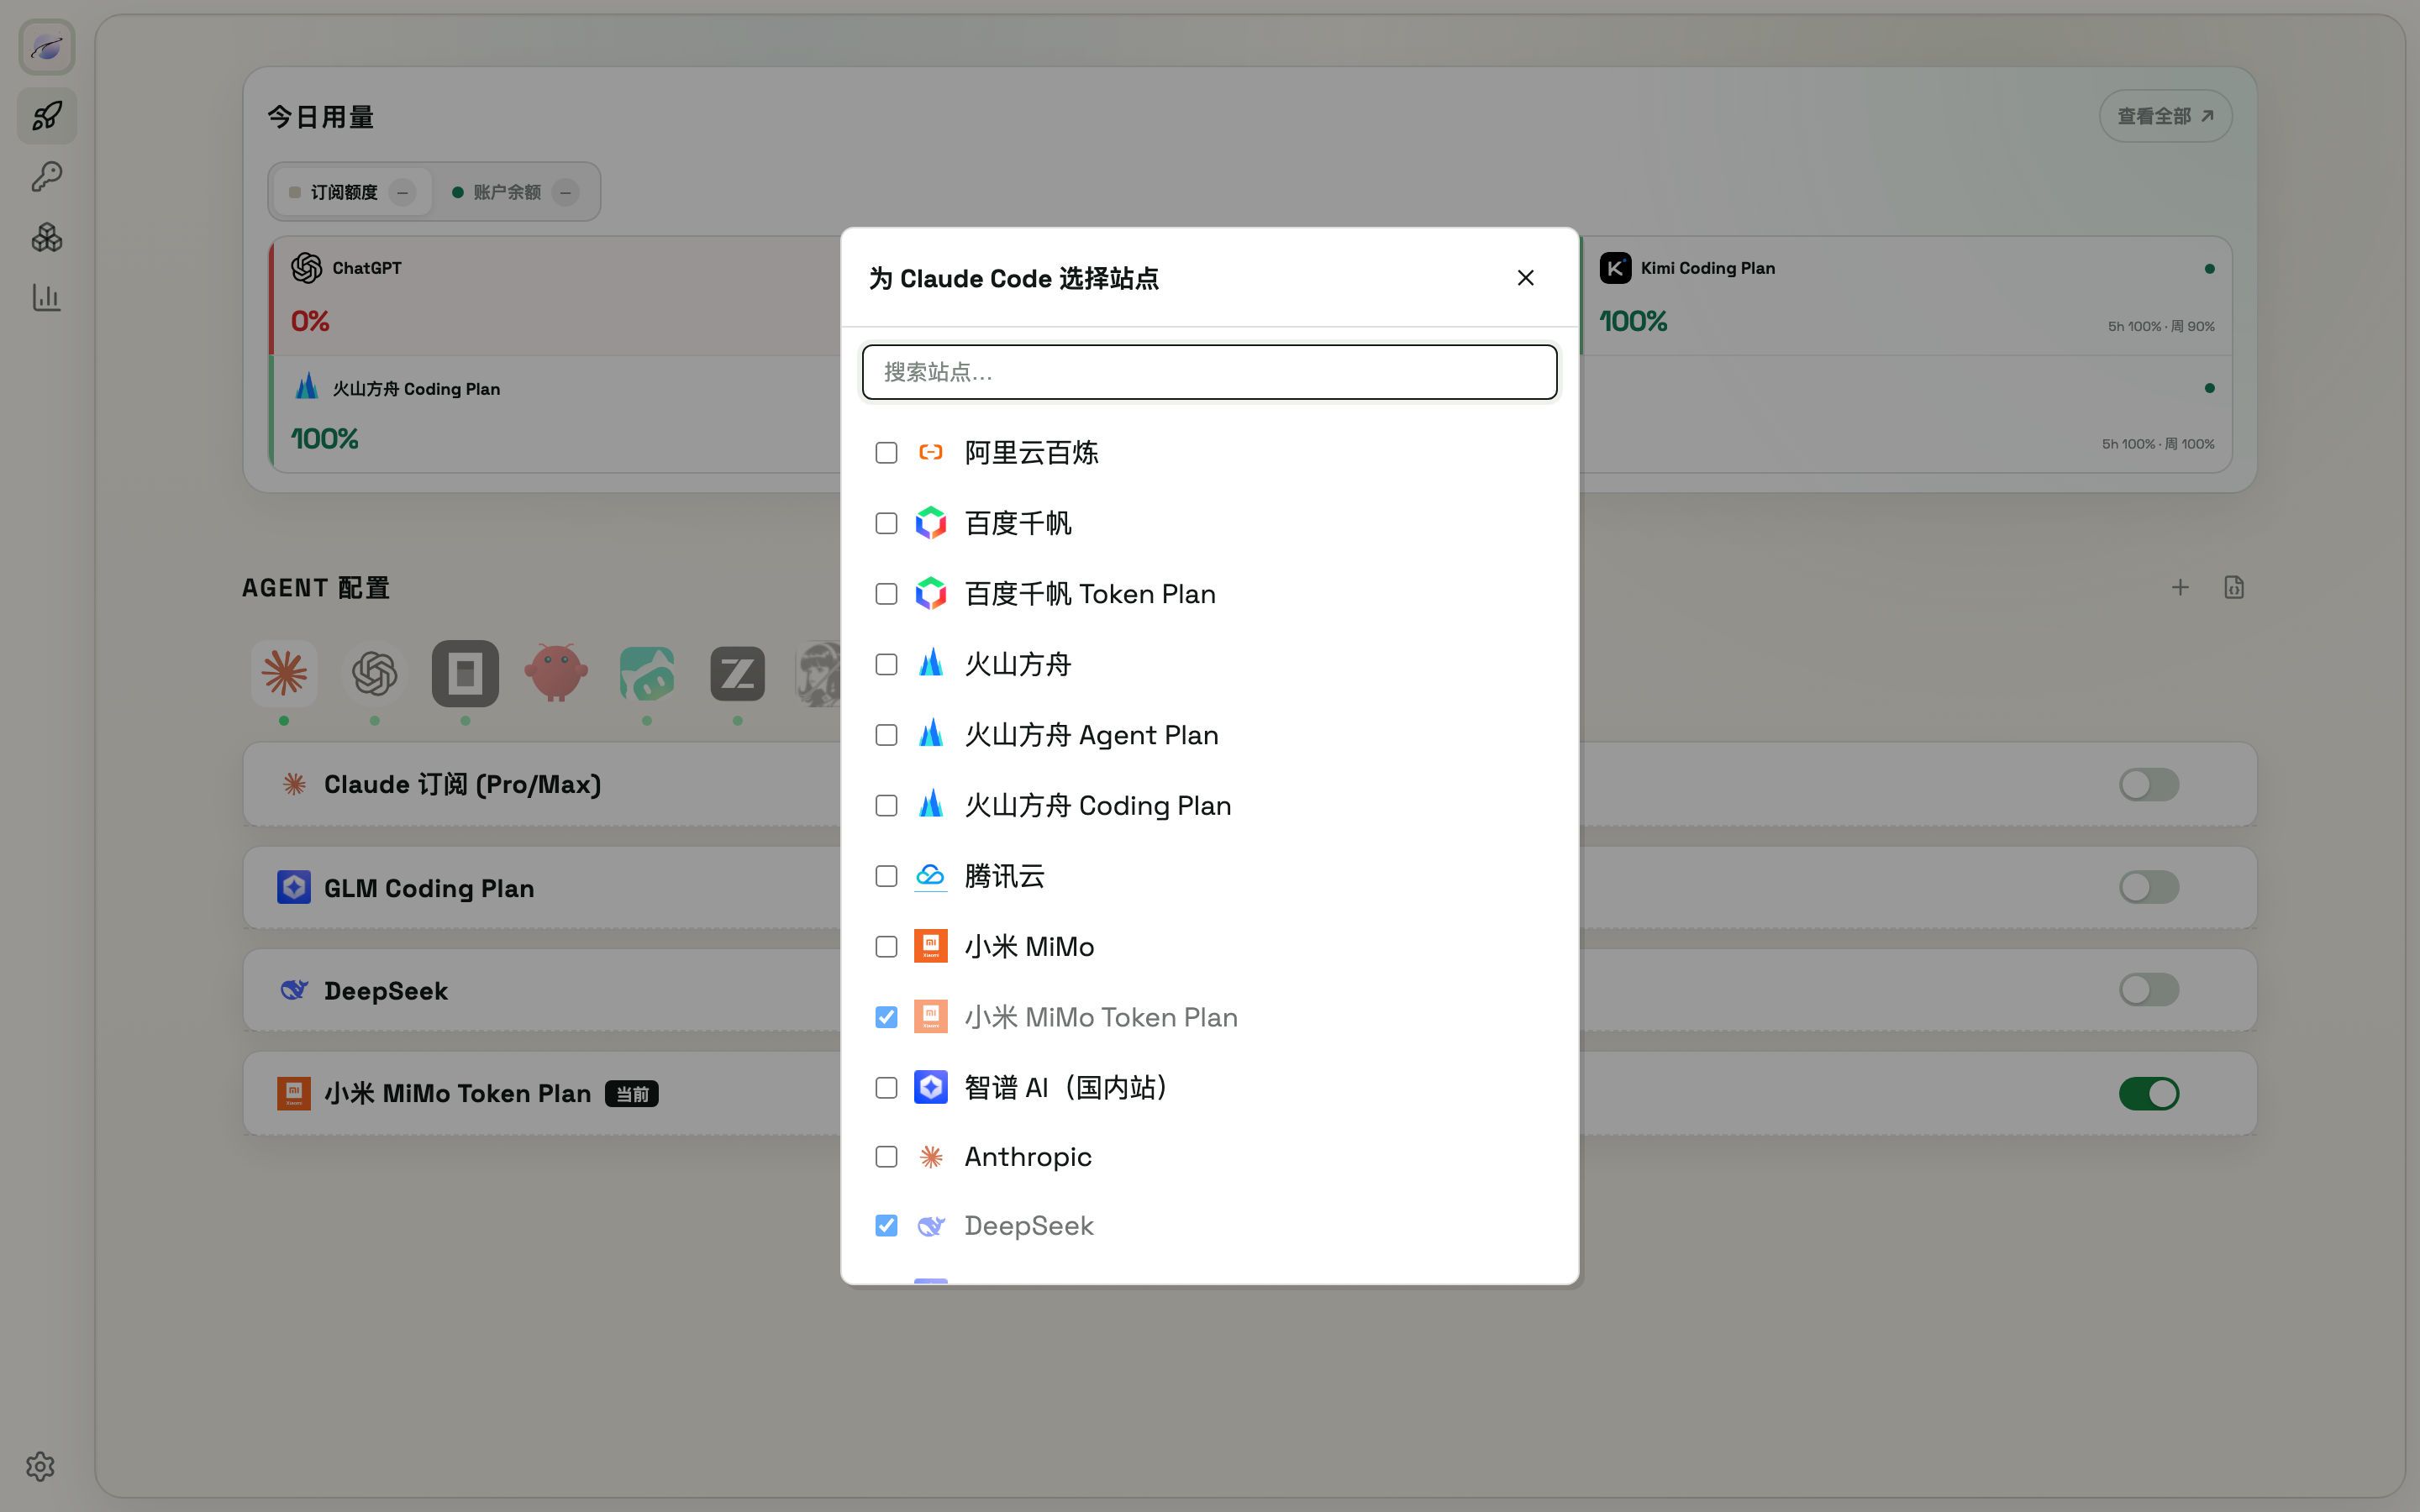The width and height of the screenshot is (2420, 1512).
Task: Click the 当前 badge on MiMo row
Action: pos(632,1094)
